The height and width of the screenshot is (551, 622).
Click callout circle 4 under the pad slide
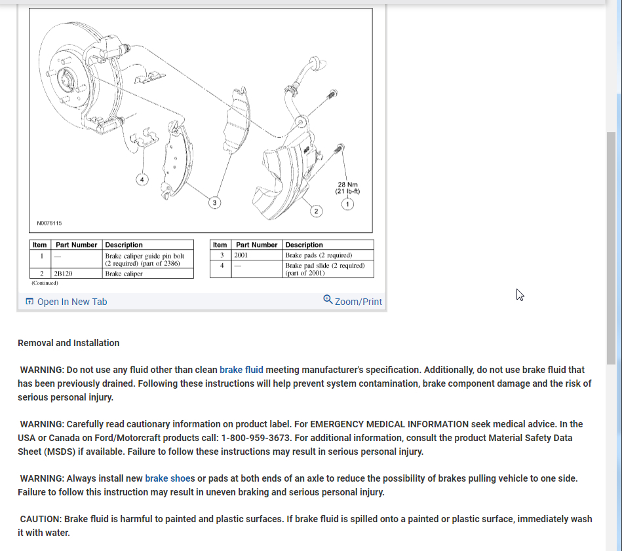point(142,180)
